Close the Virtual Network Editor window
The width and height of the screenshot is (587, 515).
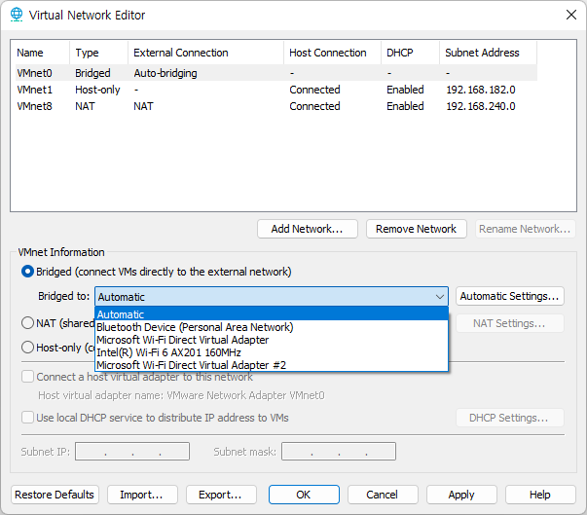(x=570, y=15)
